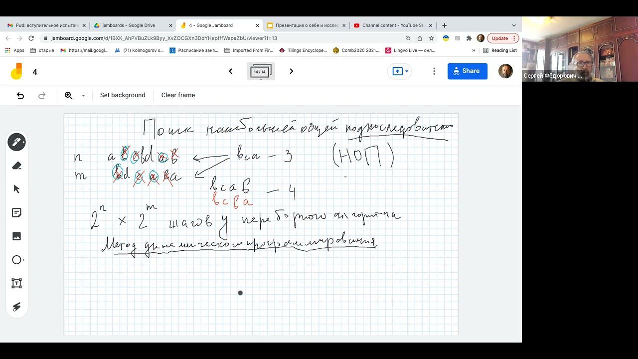Switch to Channel content - YouTube Studio tab

click(394, 25)
